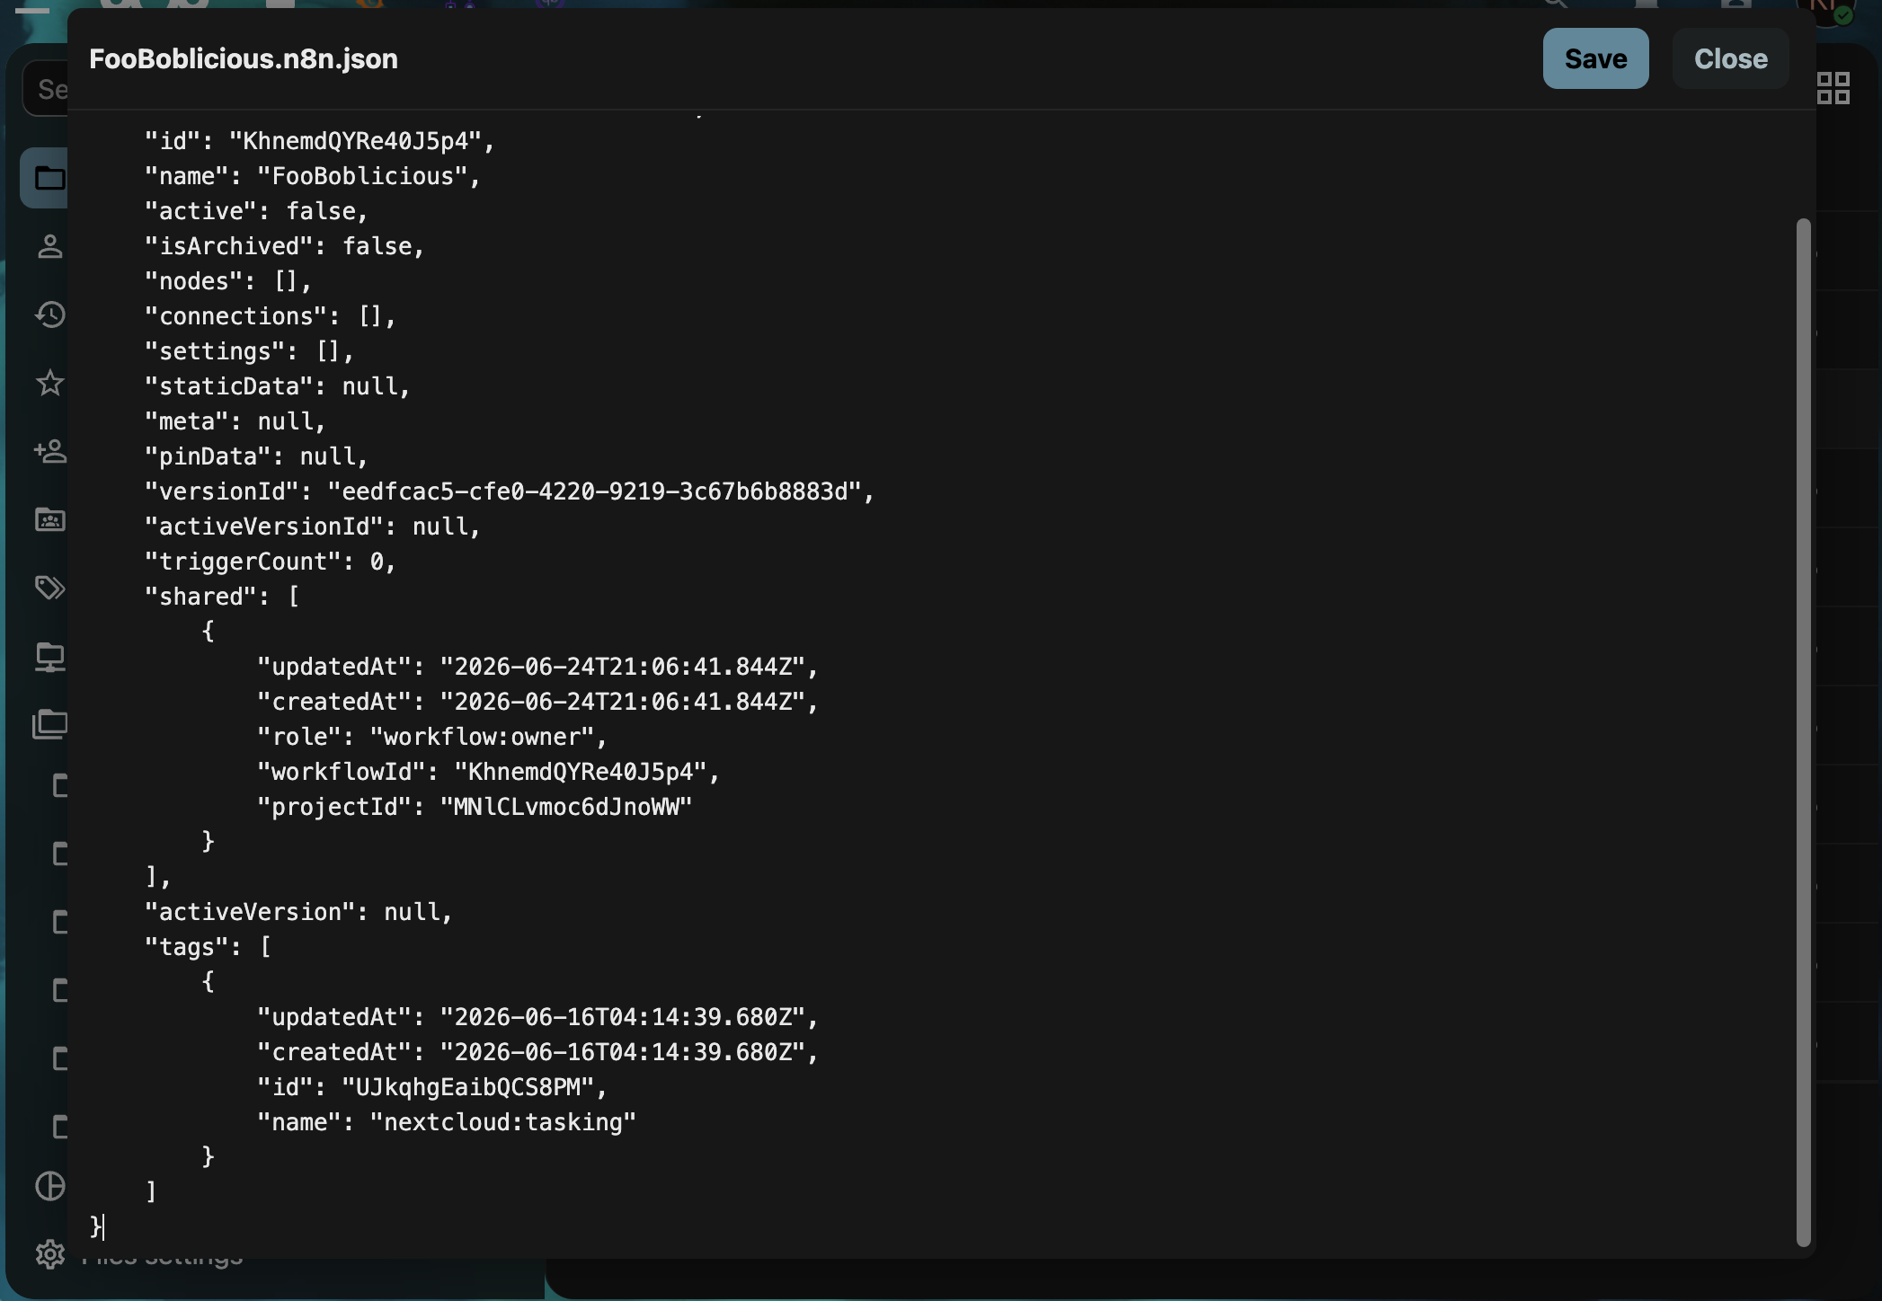Click the "nodes": [] line
Viewport: 1882px width, 1301px height.
[228, 281]
